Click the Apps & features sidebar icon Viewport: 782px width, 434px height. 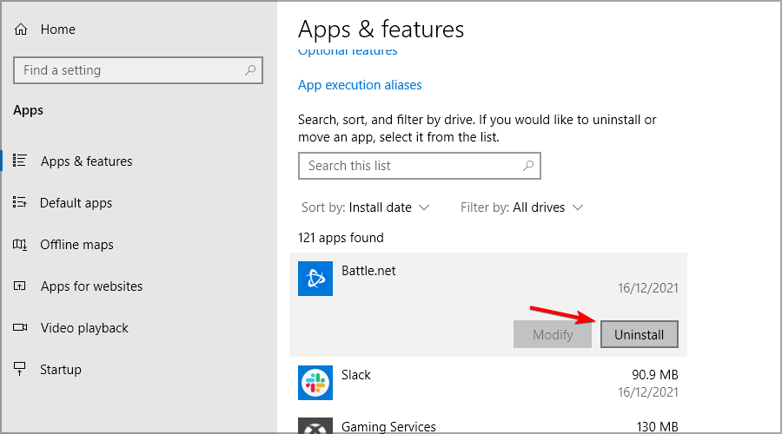click(20, 161)
